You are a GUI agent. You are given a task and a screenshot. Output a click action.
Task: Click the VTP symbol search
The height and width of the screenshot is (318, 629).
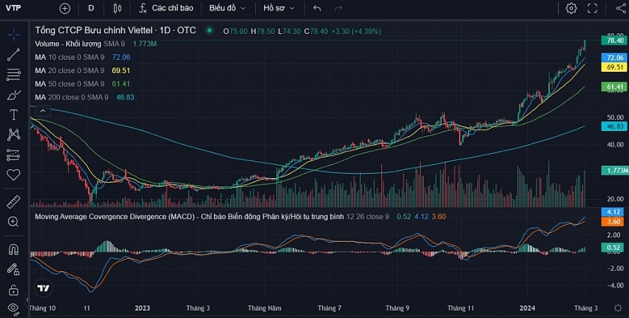point(13,8)
